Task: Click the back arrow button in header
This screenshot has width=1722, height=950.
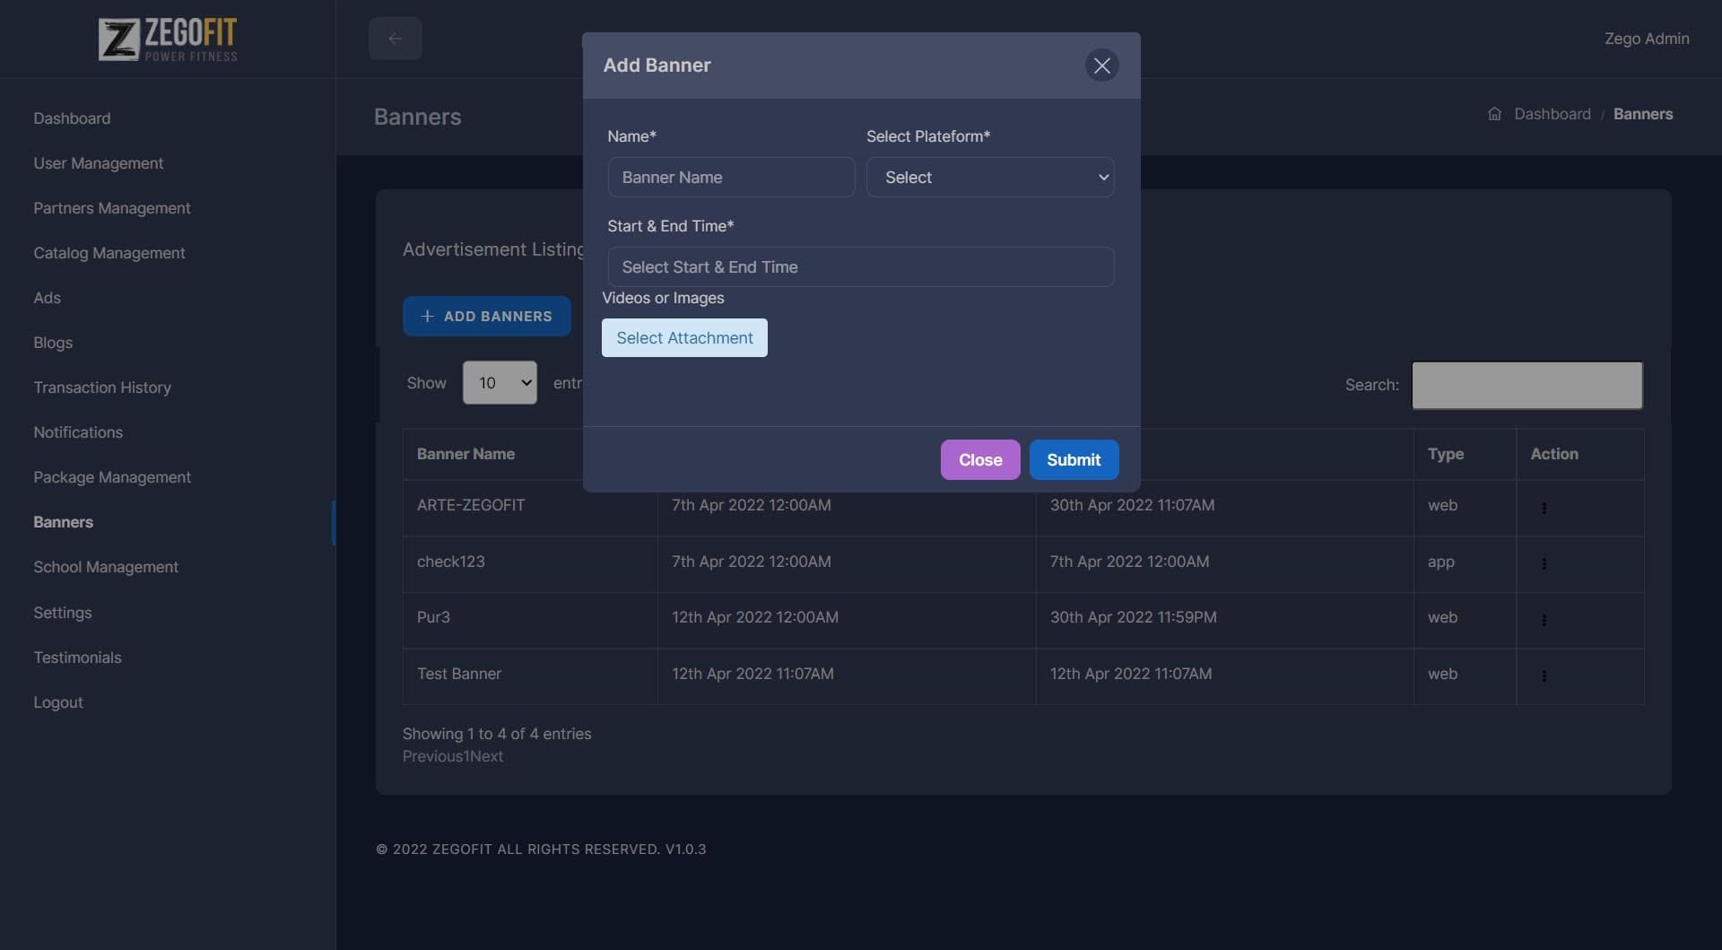Action: 395,39
